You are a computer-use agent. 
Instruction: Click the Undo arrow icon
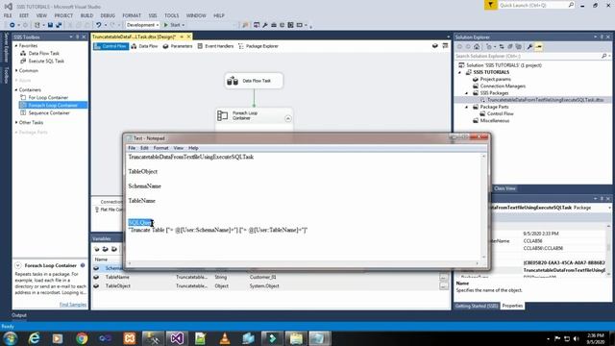98,25
